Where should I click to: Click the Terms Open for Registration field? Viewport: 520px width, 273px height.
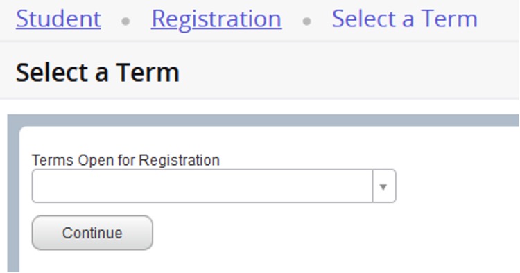point(214,186)
